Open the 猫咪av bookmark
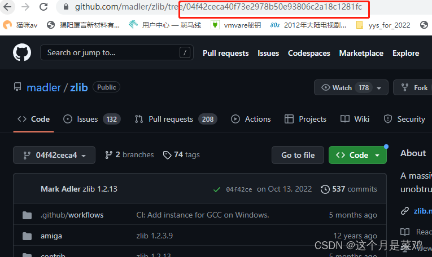The height and width of the screenshot is (257, 432). [x=20, y=25]
